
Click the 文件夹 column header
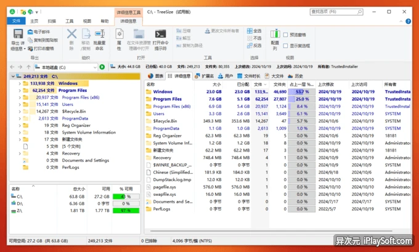click(279, 84)
